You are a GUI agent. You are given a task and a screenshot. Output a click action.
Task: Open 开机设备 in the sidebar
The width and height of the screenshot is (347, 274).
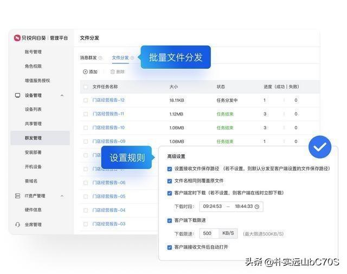33,167
